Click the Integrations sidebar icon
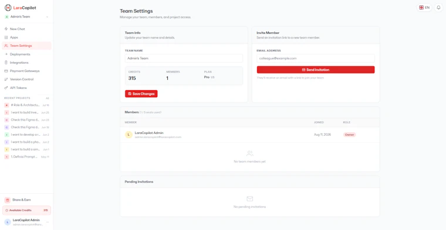The width and height of the screenshot is (446, 230). pyautogui.click(x=6, y=63)
